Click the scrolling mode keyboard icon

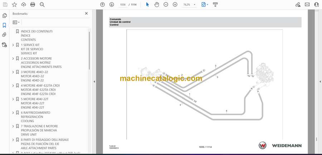(215, 5)
